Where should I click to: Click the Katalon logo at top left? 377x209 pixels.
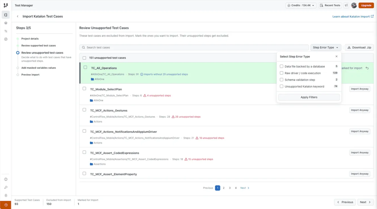coord(6,5)
